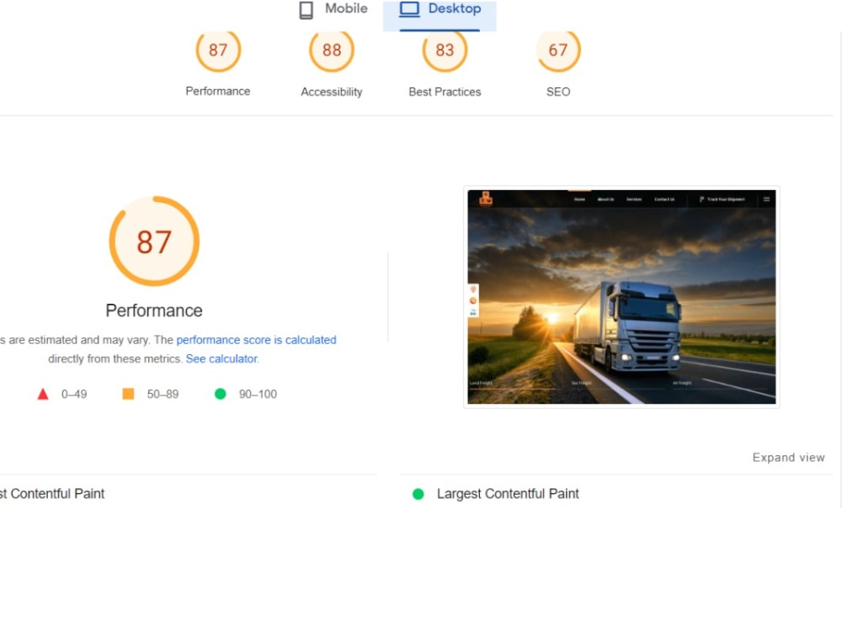Open the "performance score is calculated" link
The width and height of the screenshot is (842, 631).
tap(257, 340)
